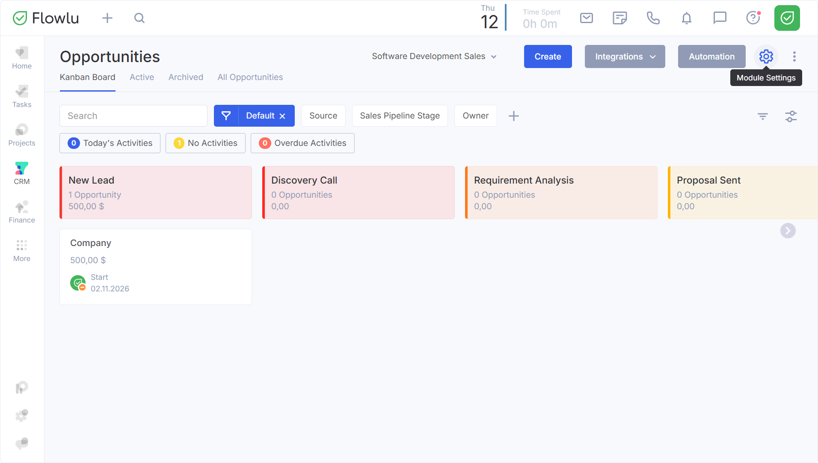Go to Finance in sidebar
Viewport: 818px width, 463px height.
click(x=22, y=212)
